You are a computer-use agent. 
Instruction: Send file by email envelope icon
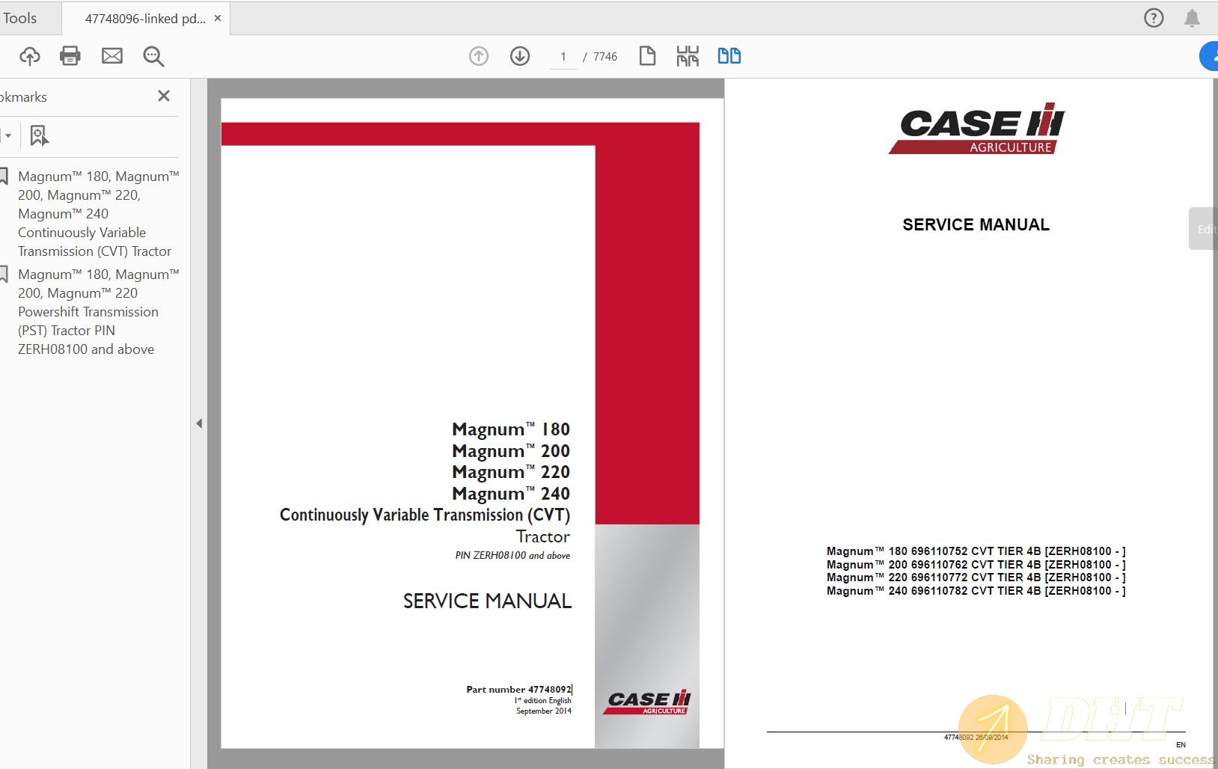112,56
